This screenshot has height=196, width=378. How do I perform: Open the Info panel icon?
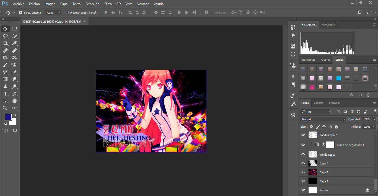tap(293, 54)
